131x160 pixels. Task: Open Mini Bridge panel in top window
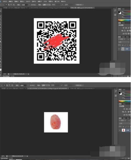(x=6, y=76)
